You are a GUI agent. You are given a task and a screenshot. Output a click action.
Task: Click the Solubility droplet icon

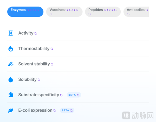10,79
